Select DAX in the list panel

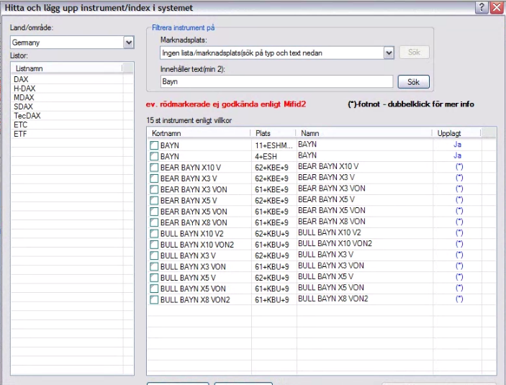coord(21,79)
